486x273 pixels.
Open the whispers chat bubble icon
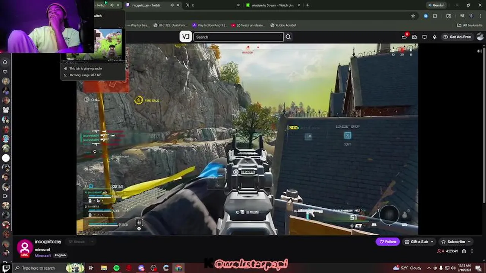(x=424, y=37)
